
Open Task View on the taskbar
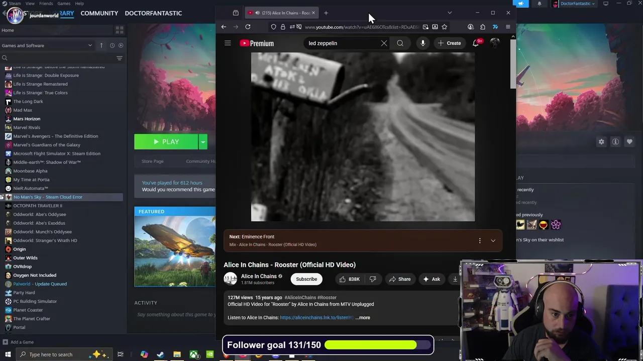(x=121, y=354)
